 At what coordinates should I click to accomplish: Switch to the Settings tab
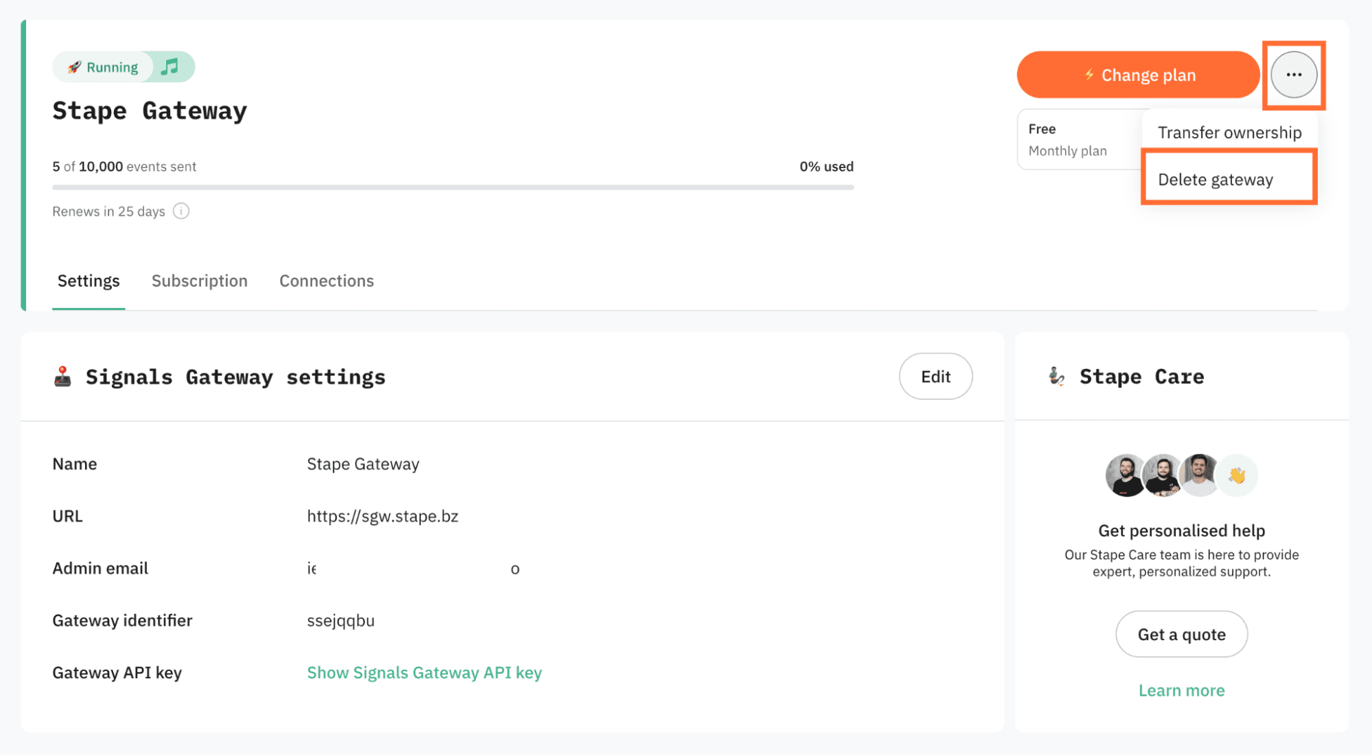pyautogui.click(x=89, y=281)
